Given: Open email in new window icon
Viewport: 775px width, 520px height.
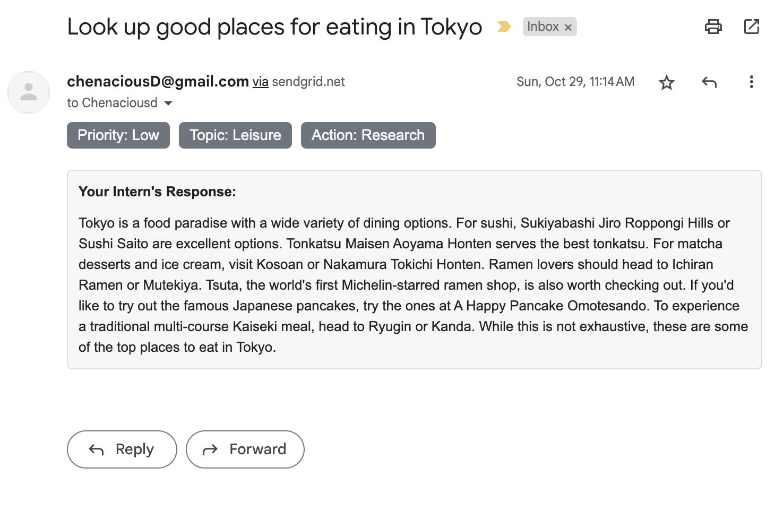Looking at the screenshot, I should 752,27.
